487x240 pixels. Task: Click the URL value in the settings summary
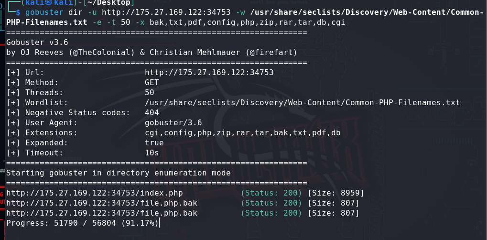[x=209, y=73]
